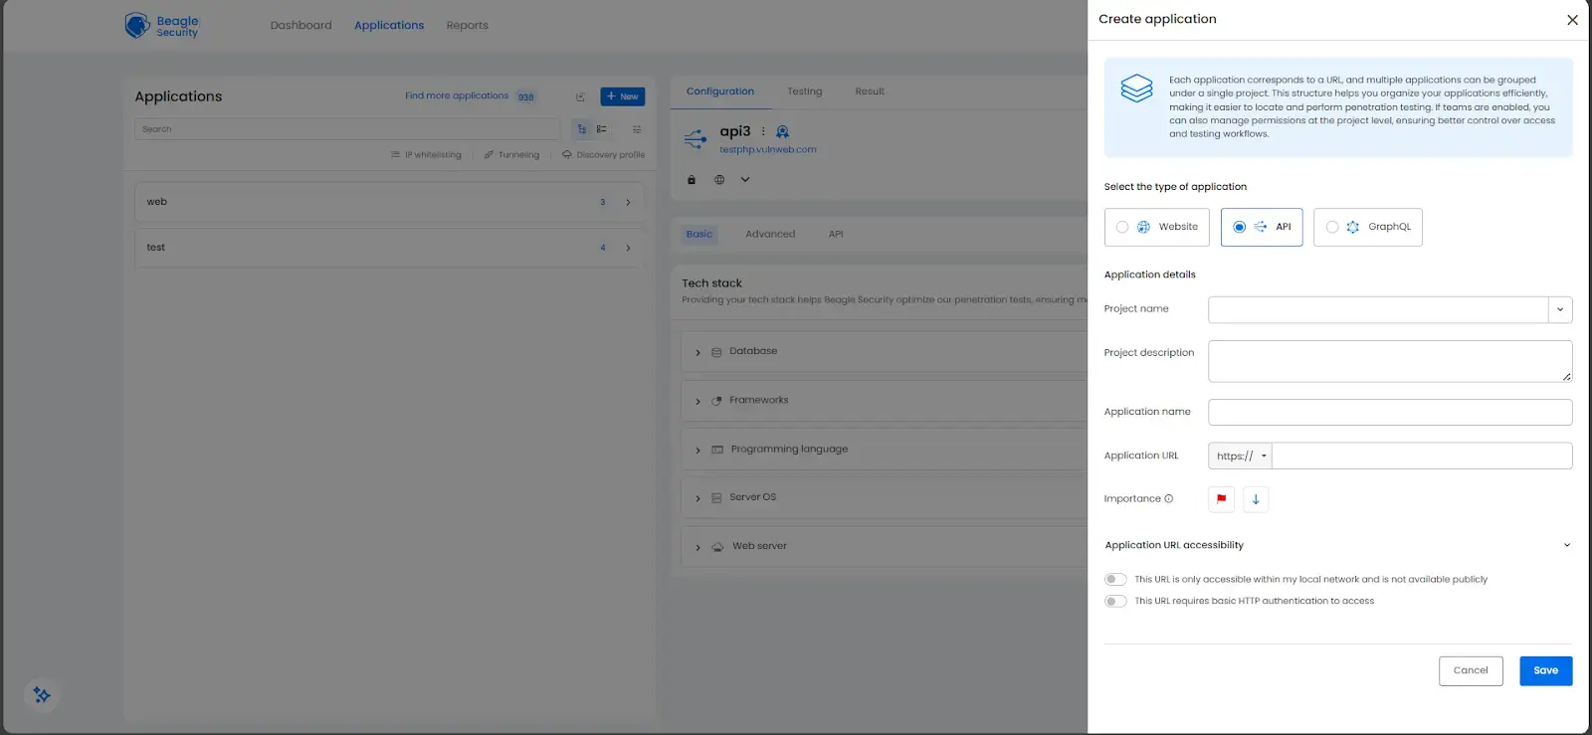The image size is (1592, 735).
Task: Select the GraphQL application type
Action: click(x=1368, y=227)
